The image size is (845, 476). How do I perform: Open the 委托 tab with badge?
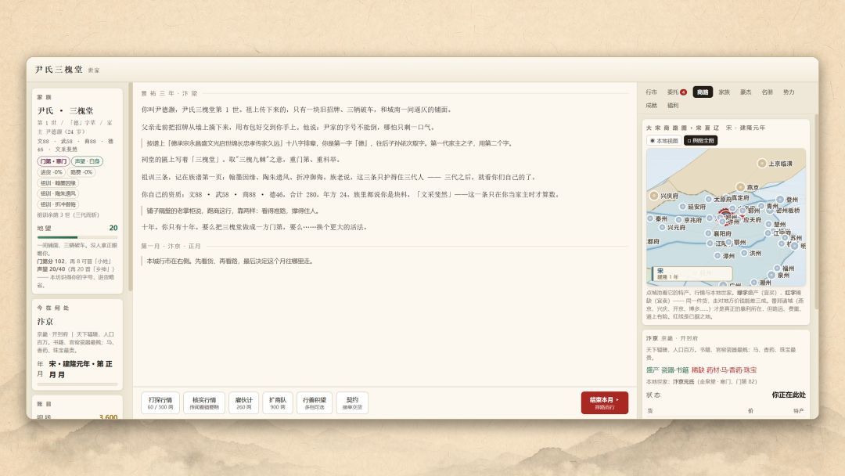click(x=676, y=92)
